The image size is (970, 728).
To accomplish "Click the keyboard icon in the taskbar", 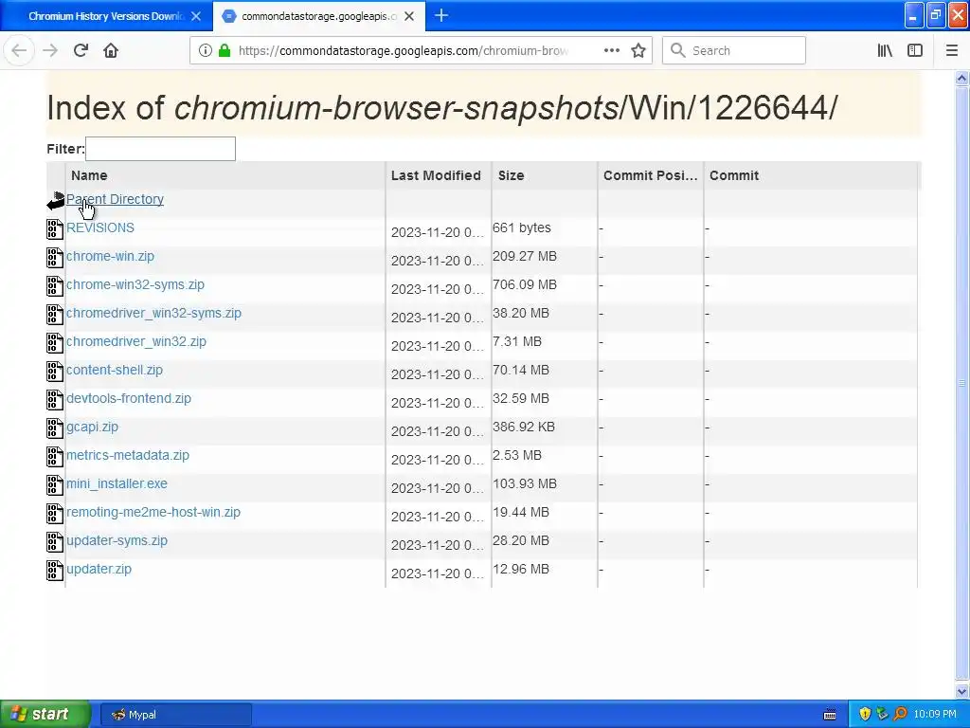I will [830, 715].
